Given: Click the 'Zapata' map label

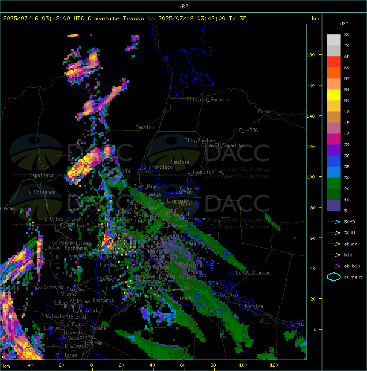Looking at the screenshot, I should (98, 328).
